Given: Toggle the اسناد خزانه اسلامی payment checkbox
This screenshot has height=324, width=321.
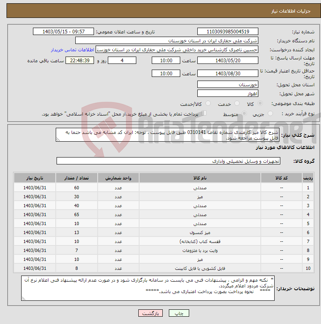Looking at the screenshot, I should (204, 113).
